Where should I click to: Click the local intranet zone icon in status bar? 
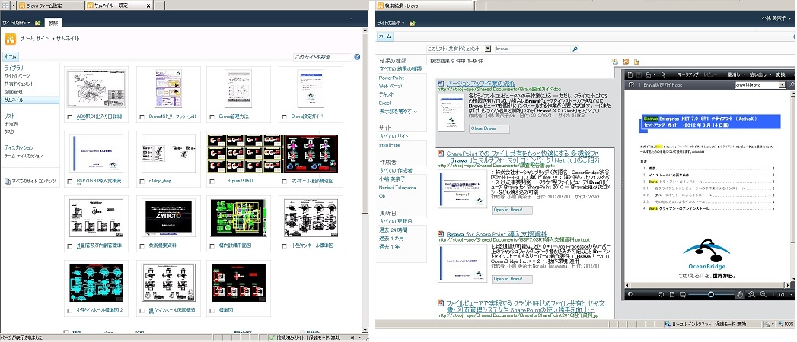click(x=668, y=324)
